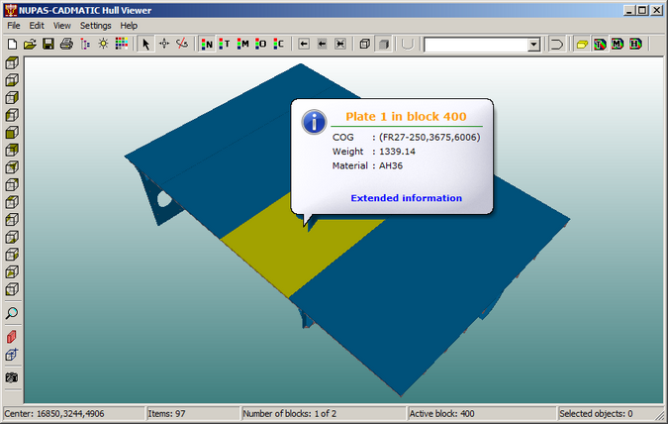Take a snapshot with the camera icon
The width and height of the screenshot is (668, 424).
click(12, 377)
